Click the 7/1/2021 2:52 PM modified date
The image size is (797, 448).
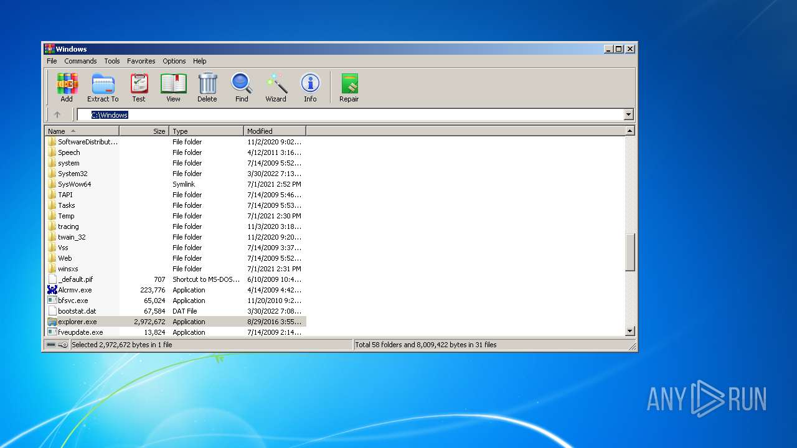[274, 184]
